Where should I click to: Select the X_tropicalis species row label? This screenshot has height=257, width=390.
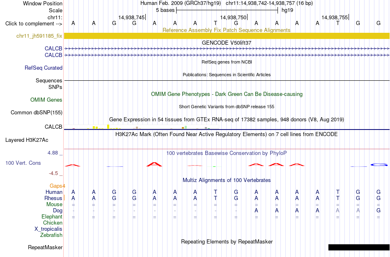pyautogui.click(x=48, y=229)
